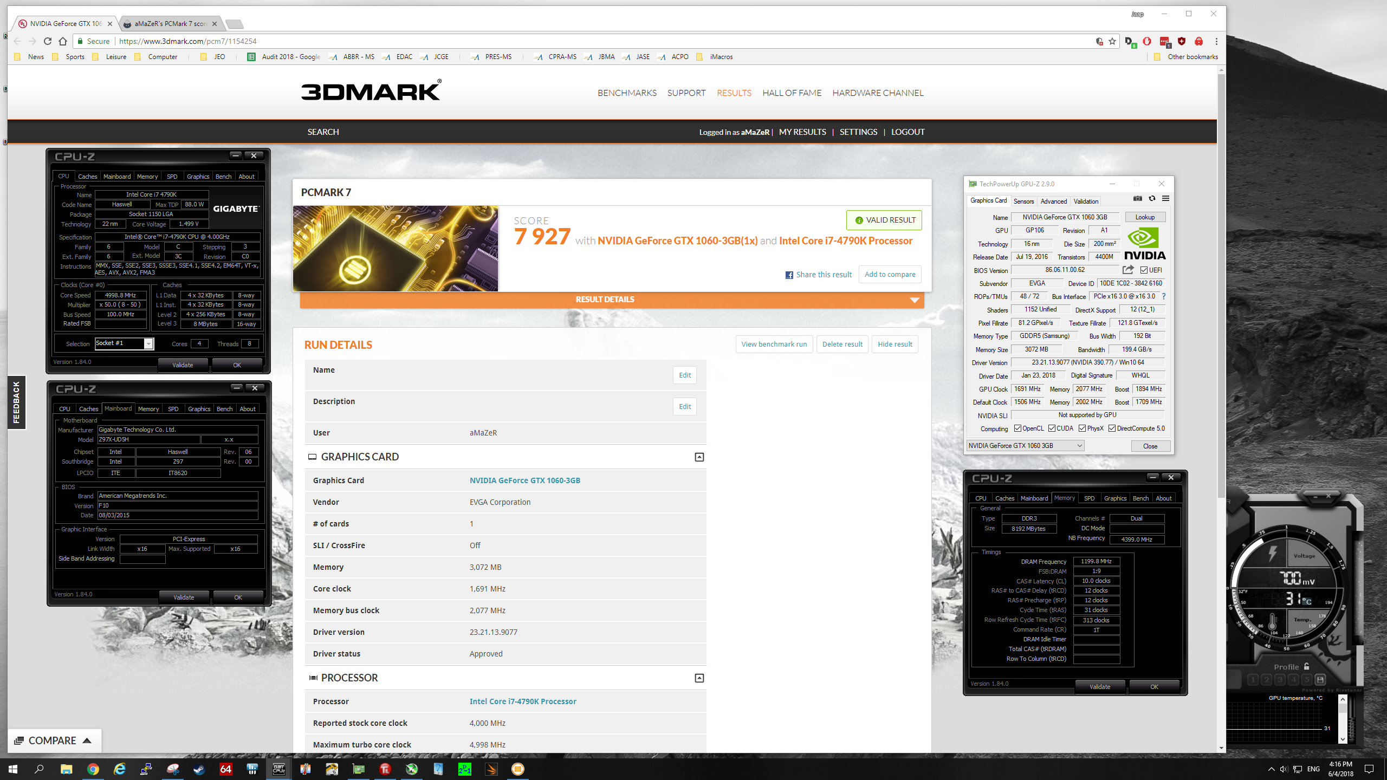
Task: Click the GPU-Z refresh icon
Action: click(x=1152, y=199)
